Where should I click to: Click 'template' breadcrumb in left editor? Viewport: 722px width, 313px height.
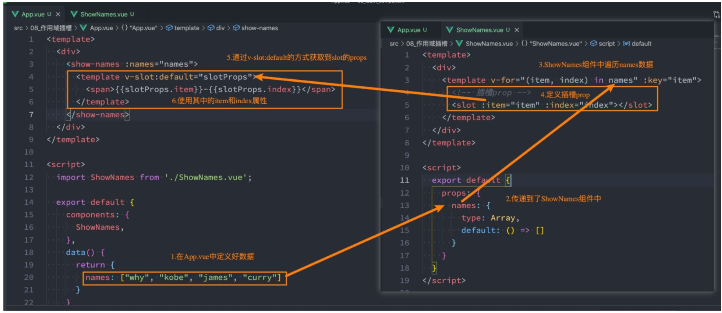click(x=187, y=28)
